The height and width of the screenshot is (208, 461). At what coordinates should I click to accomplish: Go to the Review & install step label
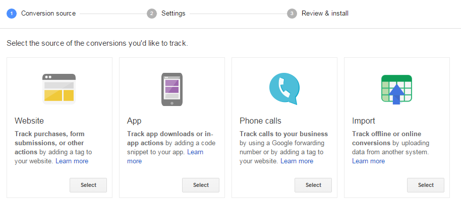click(x=325, y=14)
